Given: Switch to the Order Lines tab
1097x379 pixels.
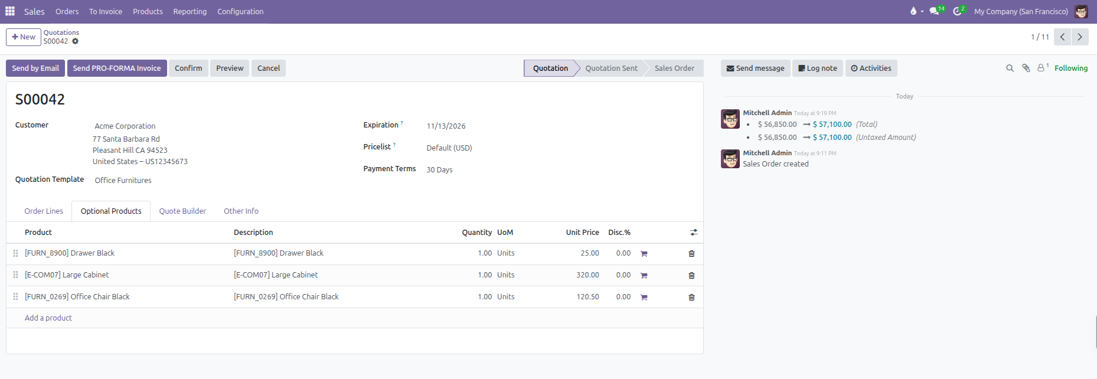Looking at the screenshot, I should pos(44,211).
